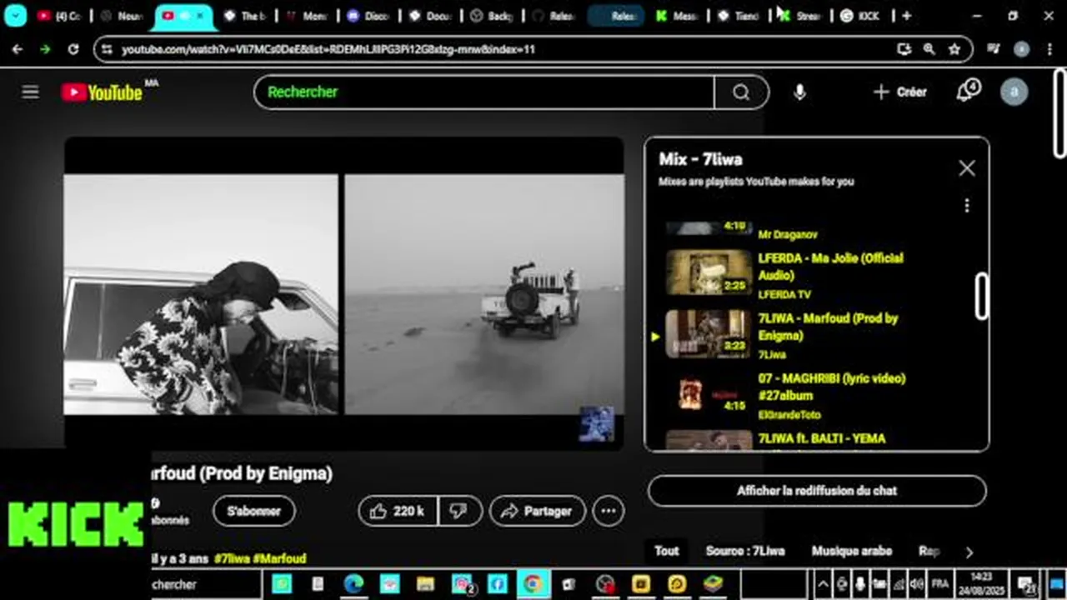Open the media control icon beside profile
The width and height of the screenshot is (1067, 600).
pos(994,49)
